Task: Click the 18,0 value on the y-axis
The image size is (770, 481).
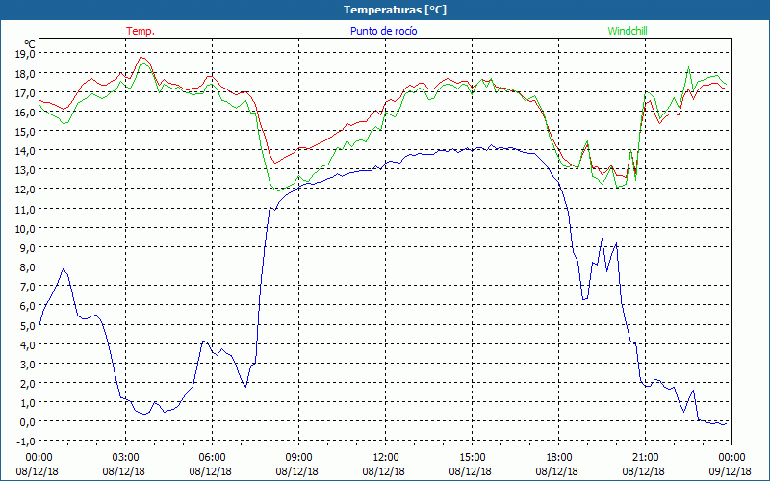Action: (x=26, y=73)
